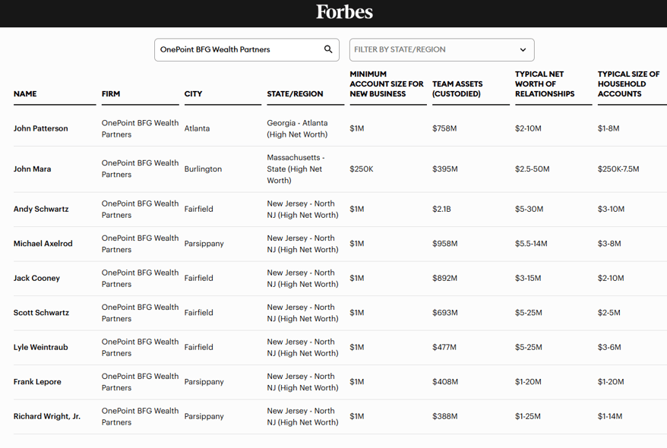
Task: Sort by Minimum Account Size header
Action: coord(386,84)
